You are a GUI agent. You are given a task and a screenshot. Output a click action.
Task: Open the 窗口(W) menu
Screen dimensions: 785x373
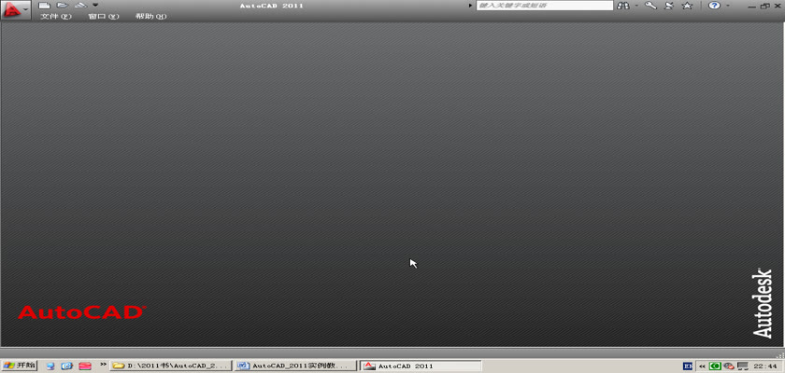coord(104,16)
